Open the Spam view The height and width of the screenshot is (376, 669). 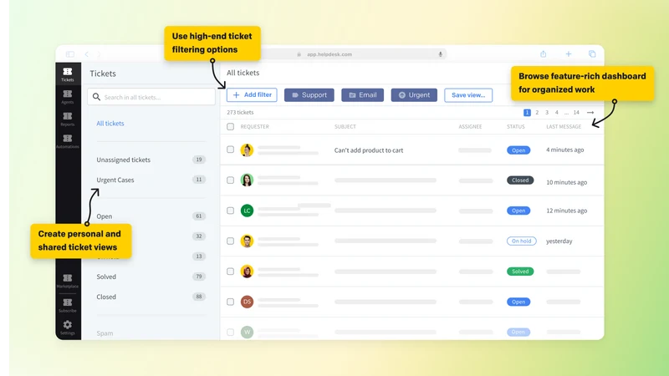pos(105,333)
